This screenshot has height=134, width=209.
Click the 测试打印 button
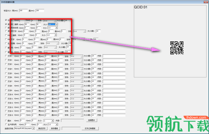(42, 128)
